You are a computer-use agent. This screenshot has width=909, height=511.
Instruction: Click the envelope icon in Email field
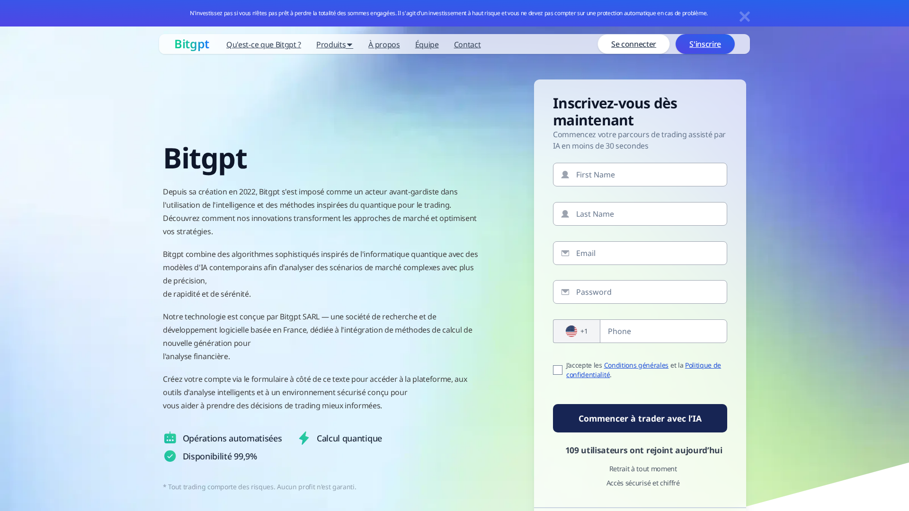point(565,253)
